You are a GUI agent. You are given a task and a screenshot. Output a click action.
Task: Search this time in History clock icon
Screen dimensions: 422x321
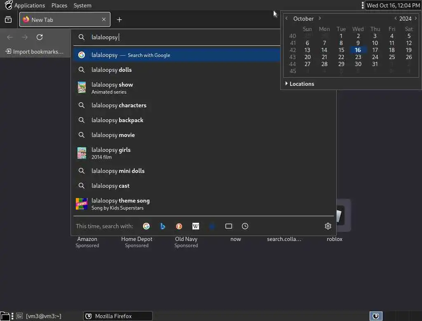[x=245, y=226]
